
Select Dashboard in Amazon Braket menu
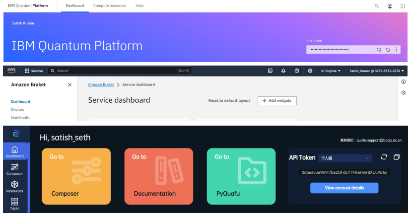(x=20, y=101)
